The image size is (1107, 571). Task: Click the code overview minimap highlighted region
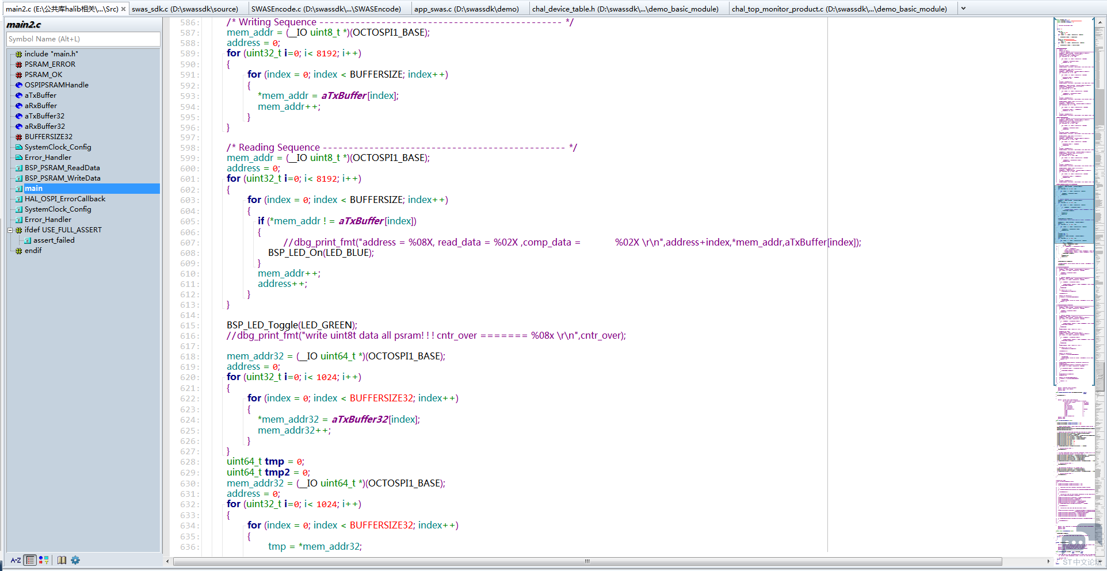pos(1074,213)
